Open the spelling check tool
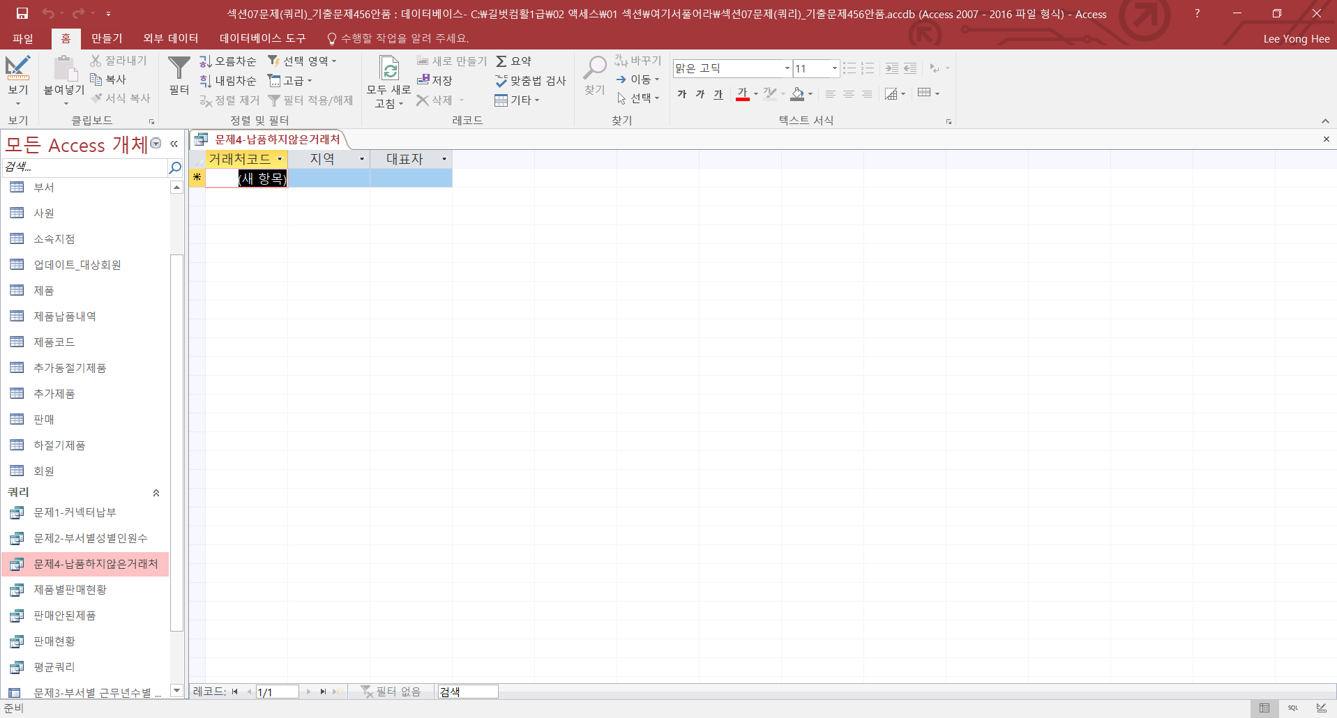This screenshot has width=1337, height=718. tap(530, 81)
